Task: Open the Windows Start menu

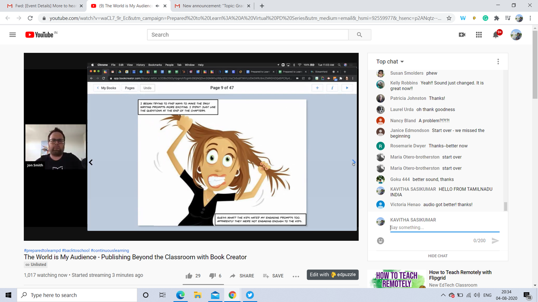Action: [x=8, y=295]
